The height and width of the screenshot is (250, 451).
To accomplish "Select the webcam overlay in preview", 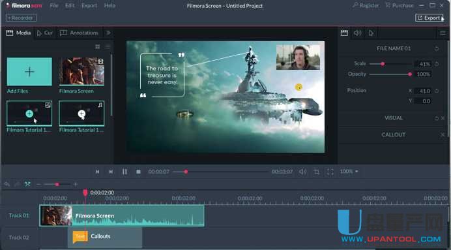I will coord(298,57).
